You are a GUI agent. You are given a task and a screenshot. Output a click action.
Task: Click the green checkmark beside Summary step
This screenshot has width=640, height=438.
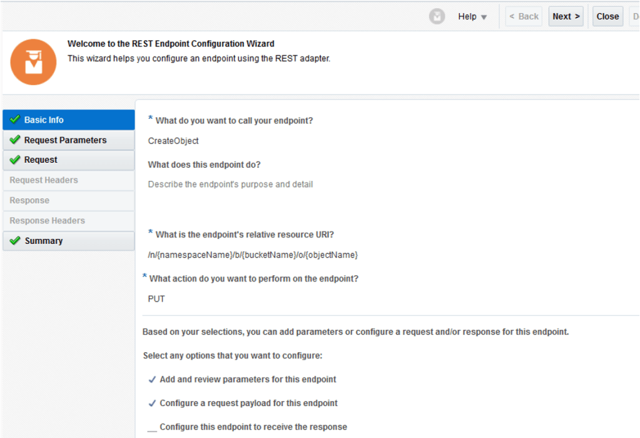click(x=15, y=241)
